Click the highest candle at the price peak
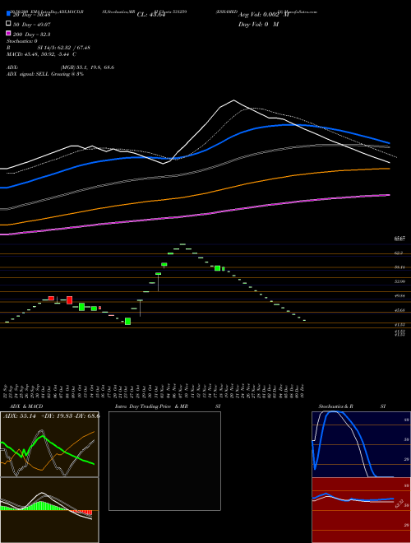411x543 pixels. [182, 244]
